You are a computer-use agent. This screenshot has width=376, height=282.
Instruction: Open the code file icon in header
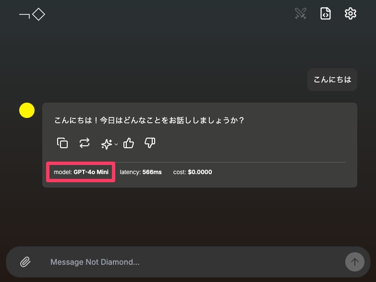[x=326, y=14]
